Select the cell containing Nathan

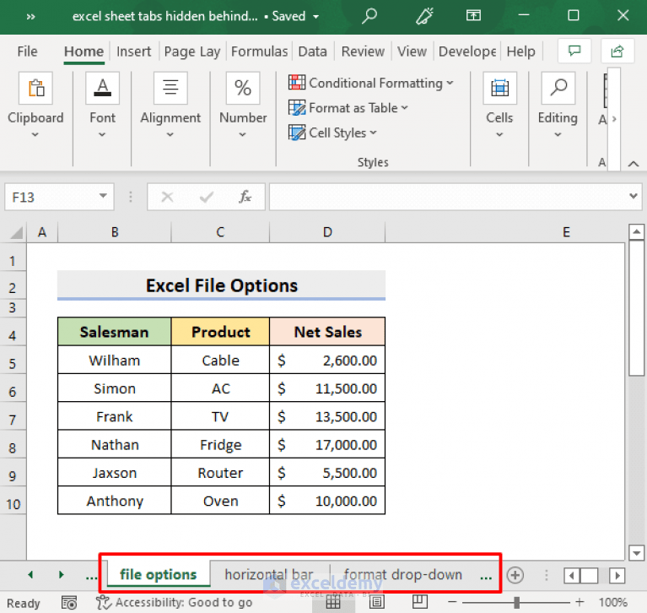[114, 444]
